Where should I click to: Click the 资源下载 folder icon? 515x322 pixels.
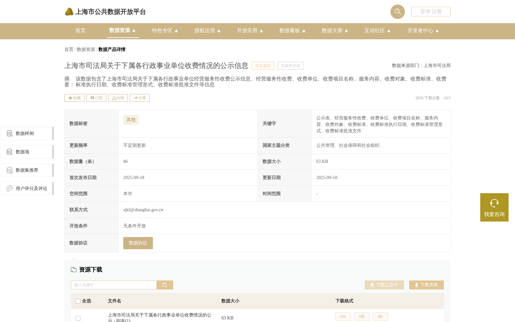click(74, 270)
